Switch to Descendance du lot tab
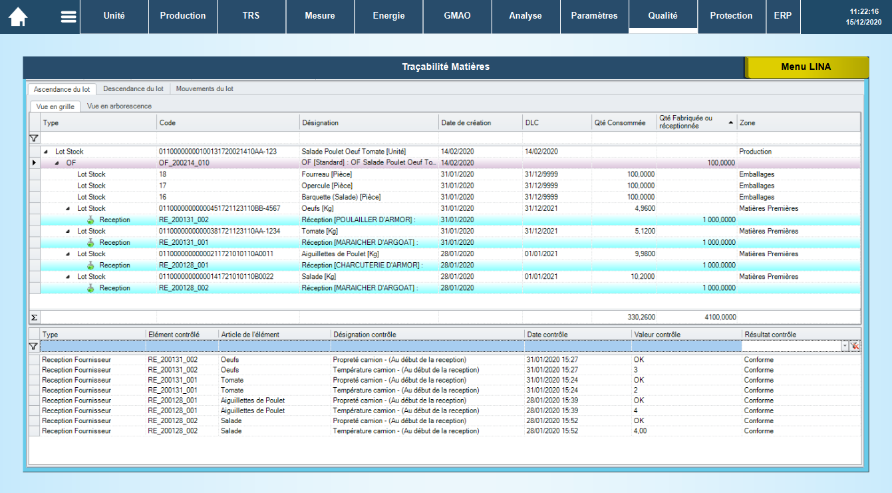 [133, 88]
